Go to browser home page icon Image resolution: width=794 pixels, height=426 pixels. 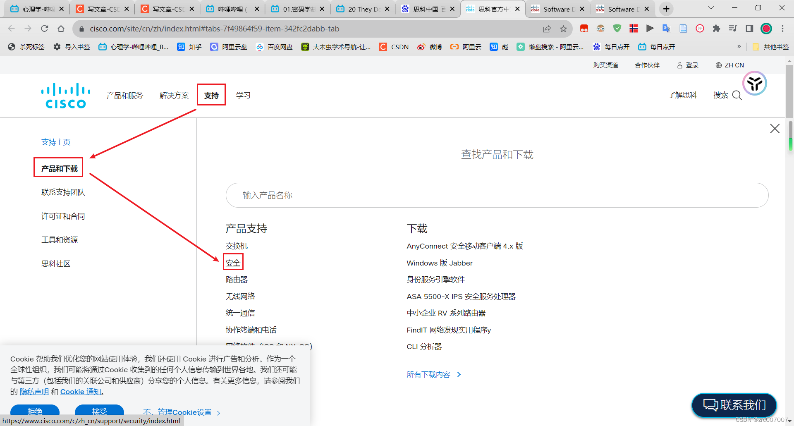61,29
